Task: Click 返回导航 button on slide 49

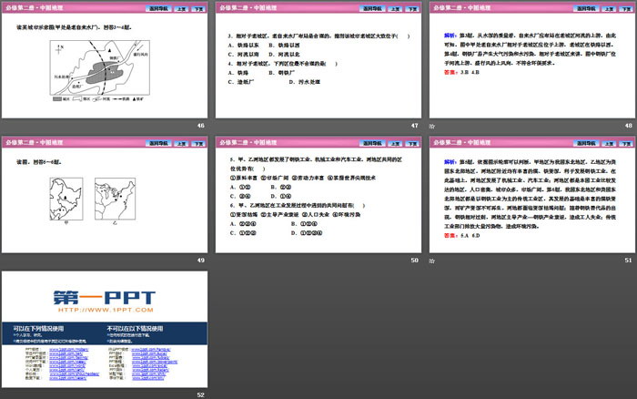Action: pyautogui.click(x=158, y=143)
